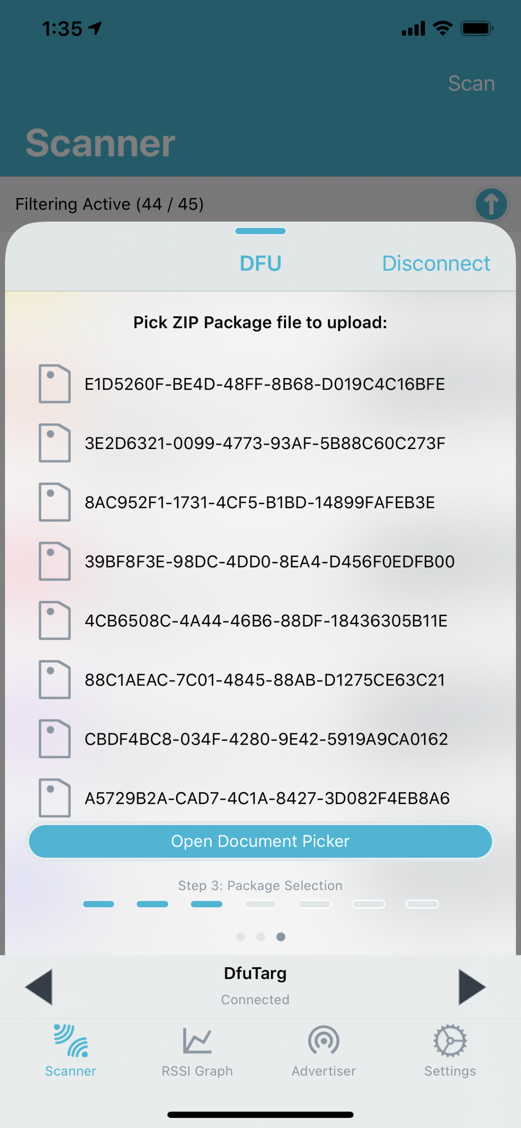Tap file icon beside 3E2D6321 package
This screenshot has width=521, height=1128.
point(55,443)
